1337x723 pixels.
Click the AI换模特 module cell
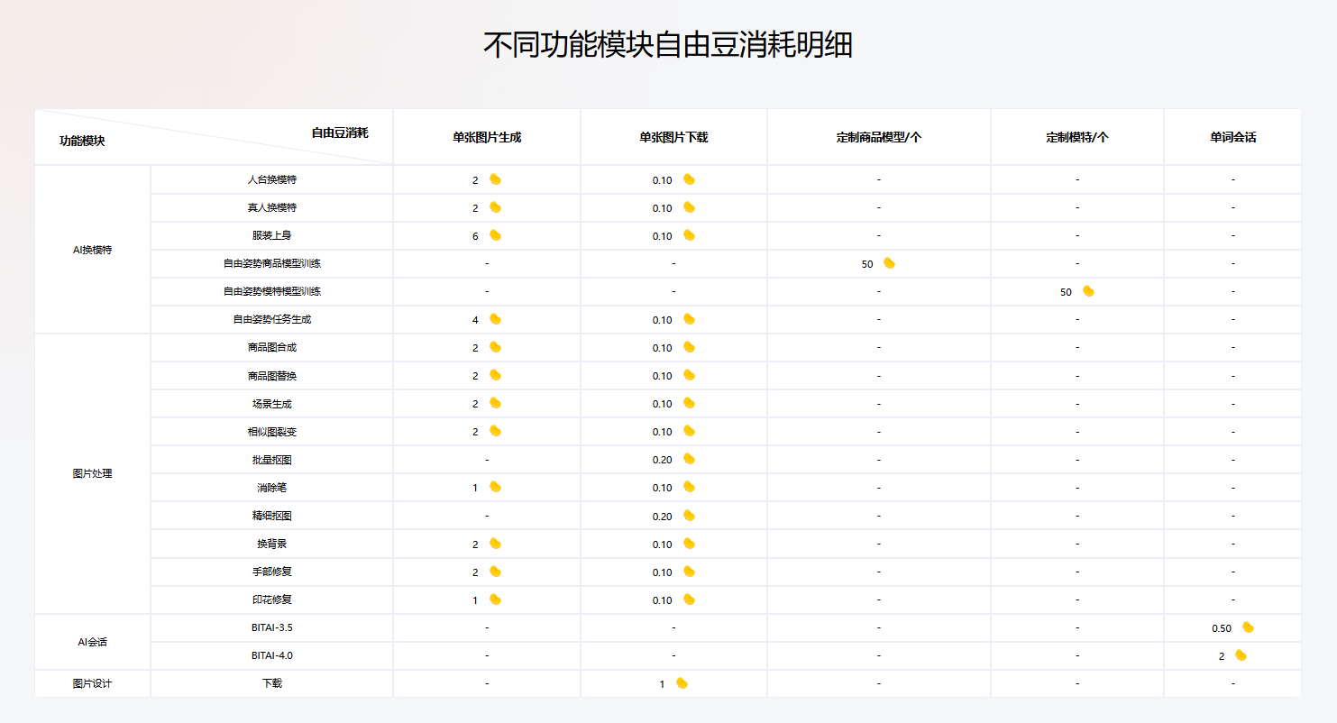point(93,250)
